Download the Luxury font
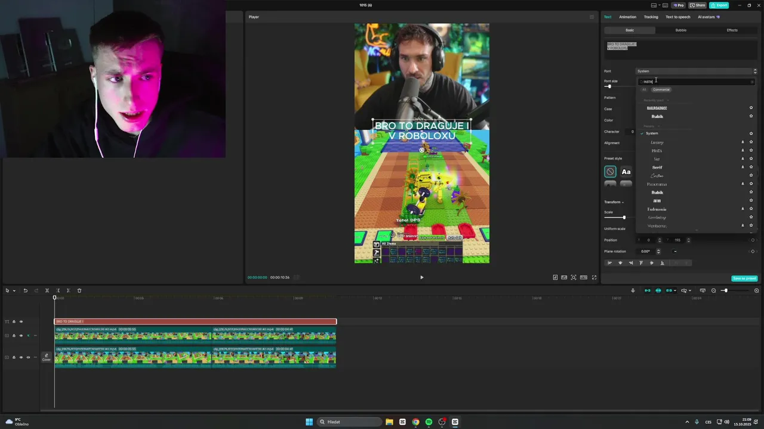The height and width of the screenshot is (429, 764). pos(743,142)
